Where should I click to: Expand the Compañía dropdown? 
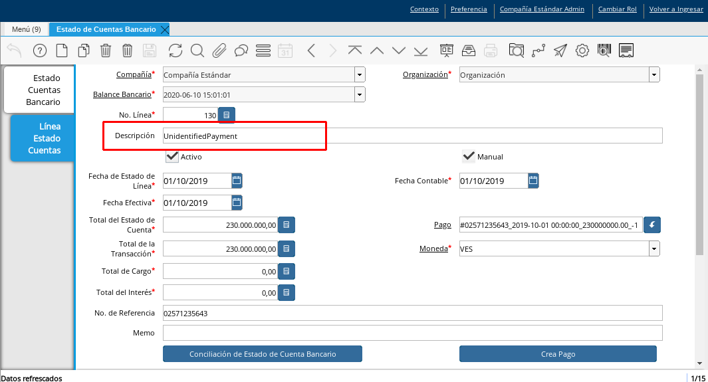tap(360, 74)
